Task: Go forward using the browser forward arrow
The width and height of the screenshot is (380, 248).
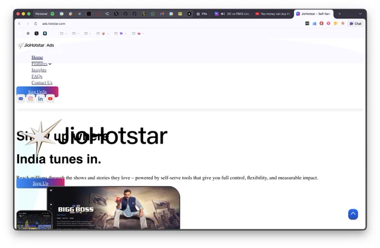Action: click(x=27, y=23)
